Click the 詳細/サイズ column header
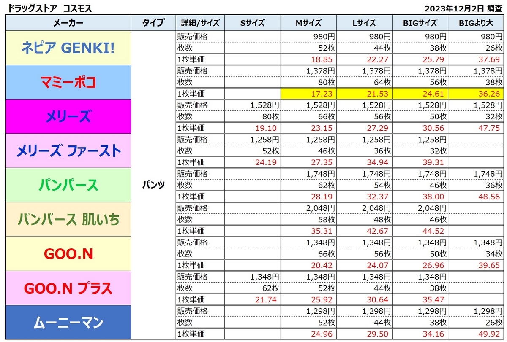 coord(199,23)
